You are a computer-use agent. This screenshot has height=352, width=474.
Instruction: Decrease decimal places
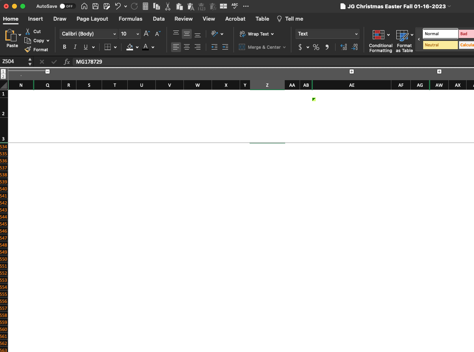(x=355, y=47)
